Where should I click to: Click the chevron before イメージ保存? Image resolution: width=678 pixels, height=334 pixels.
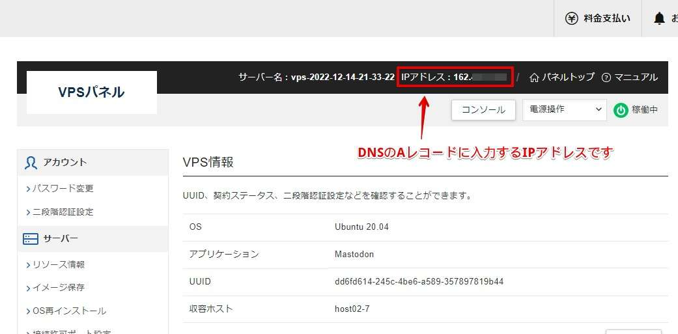[x=28, y=288]
